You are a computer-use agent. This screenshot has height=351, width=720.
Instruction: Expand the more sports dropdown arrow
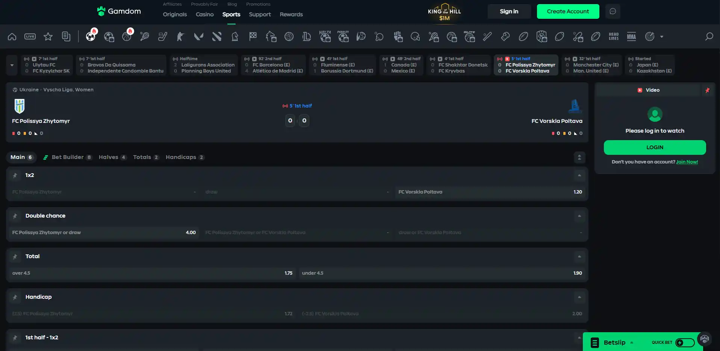coord(662,37)
